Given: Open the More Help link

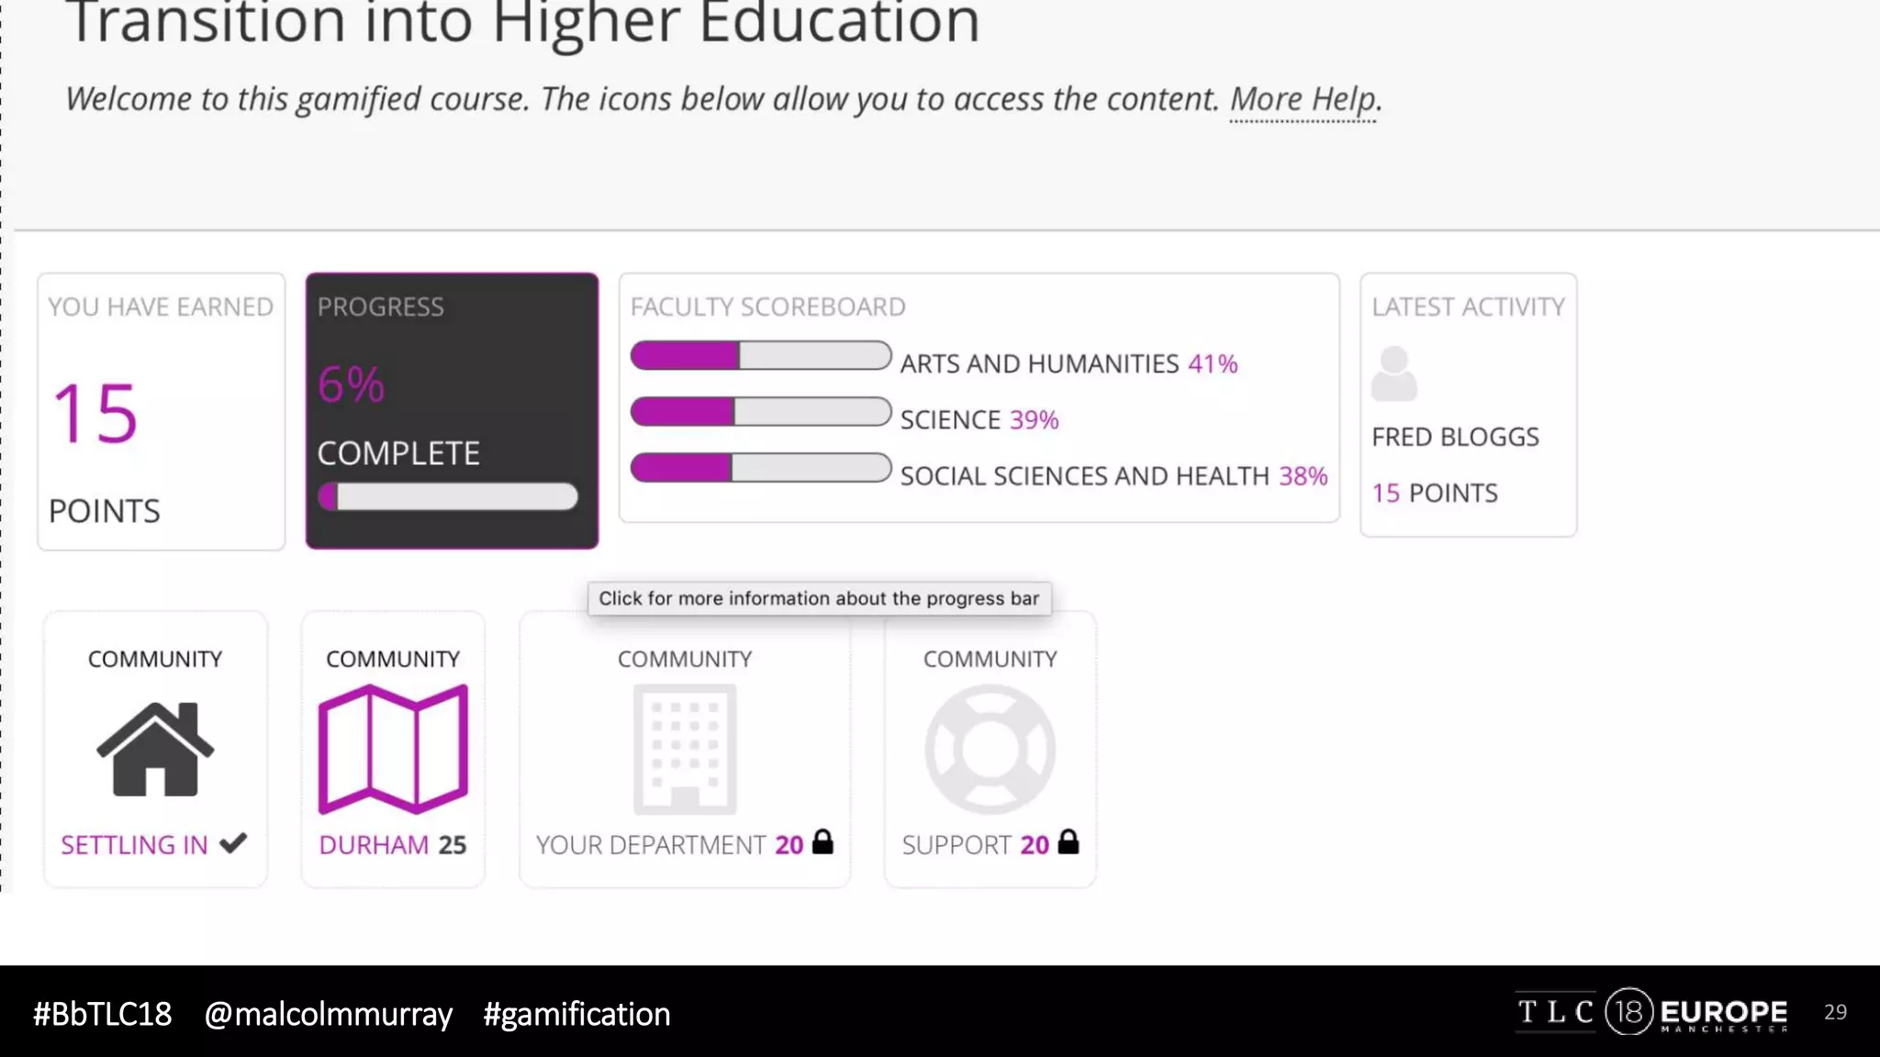Looking at the screenshot, I should click(1304, 99).
